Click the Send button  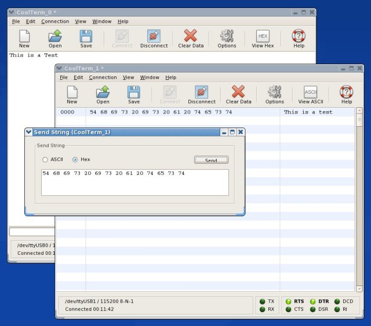(x=211, y=160)
